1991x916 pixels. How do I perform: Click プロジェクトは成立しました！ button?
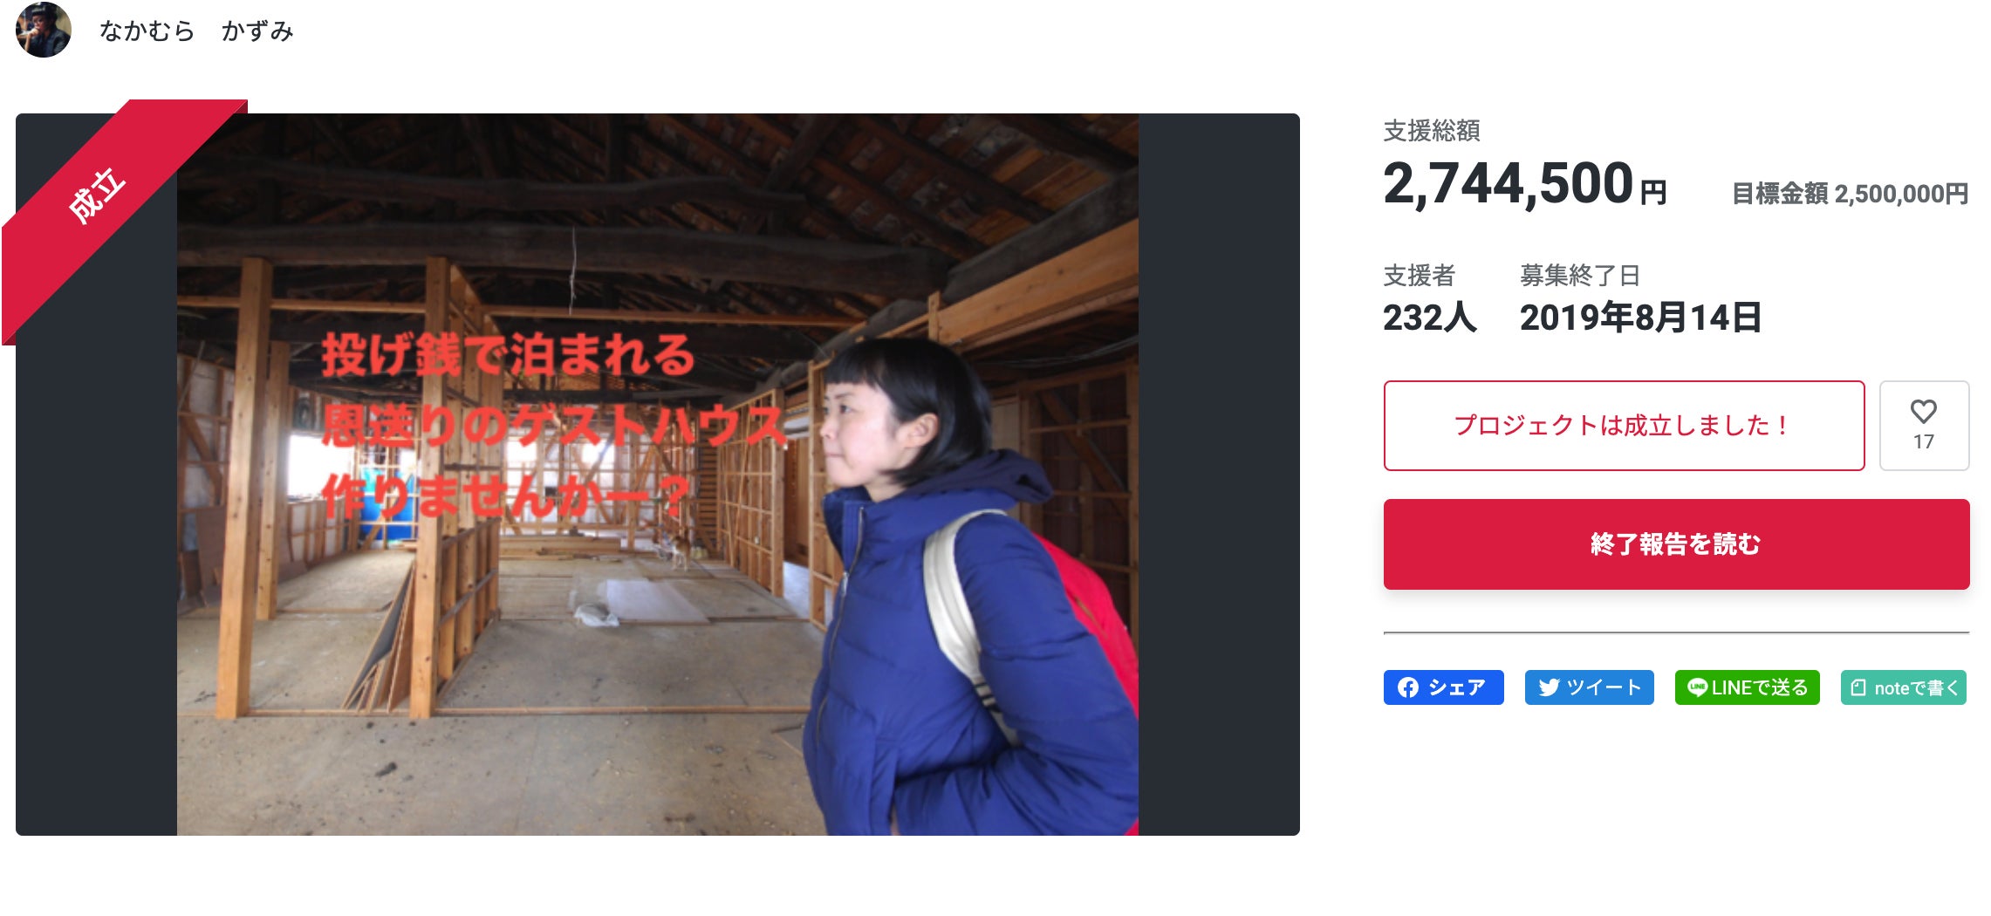point(1624,426)
